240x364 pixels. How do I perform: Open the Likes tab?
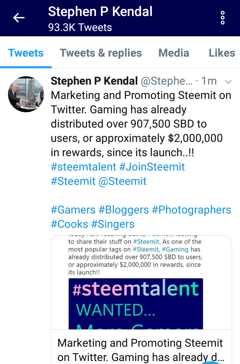pyautogui.click(x=222, y=53)
